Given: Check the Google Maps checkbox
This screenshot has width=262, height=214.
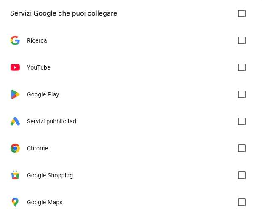Looking at the screenshot, I should tap(242, 202).
